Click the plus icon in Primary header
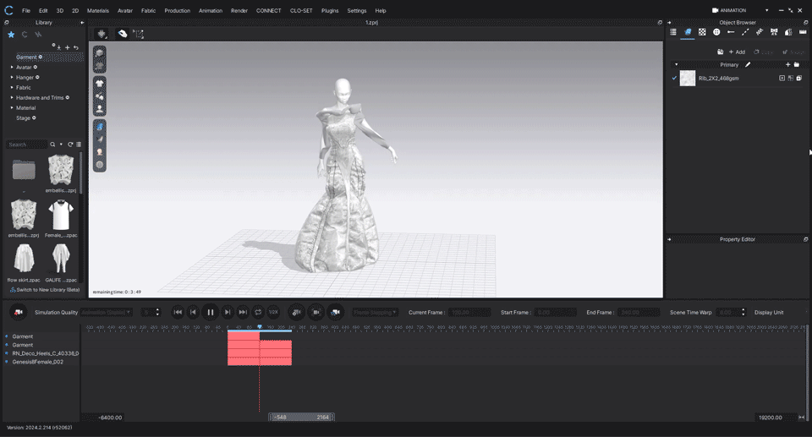The width and height of the screenshot is (812, 437). (787, 65)
